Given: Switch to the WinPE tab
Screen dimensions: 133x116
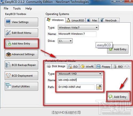Looking at the screenshot, I should tap(87, 66).
